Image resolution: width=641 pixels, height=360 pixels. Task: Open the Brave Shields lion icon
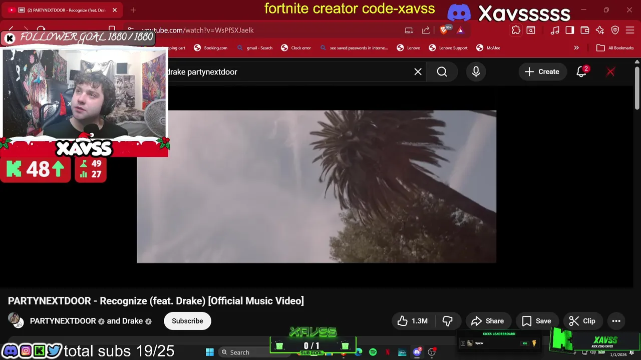(444, 30)
